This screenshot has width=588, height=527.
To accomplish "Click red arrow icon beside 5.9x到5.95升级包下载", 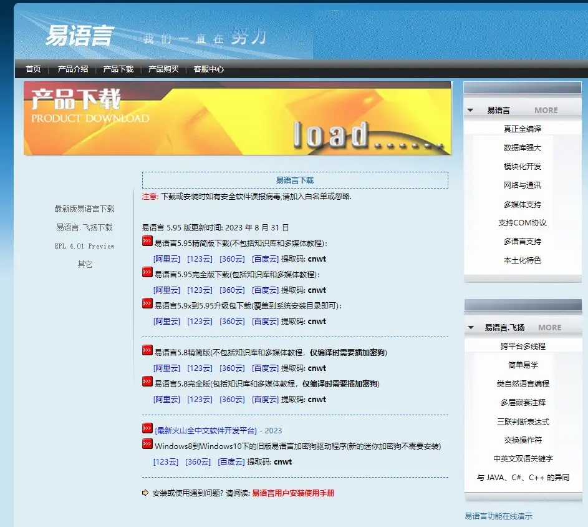I will [x=147, y=303].
